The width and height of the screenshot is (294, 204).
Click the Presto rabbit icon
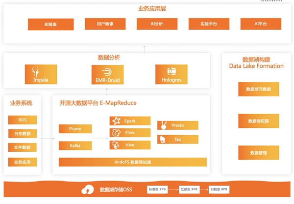coord(164,125)
